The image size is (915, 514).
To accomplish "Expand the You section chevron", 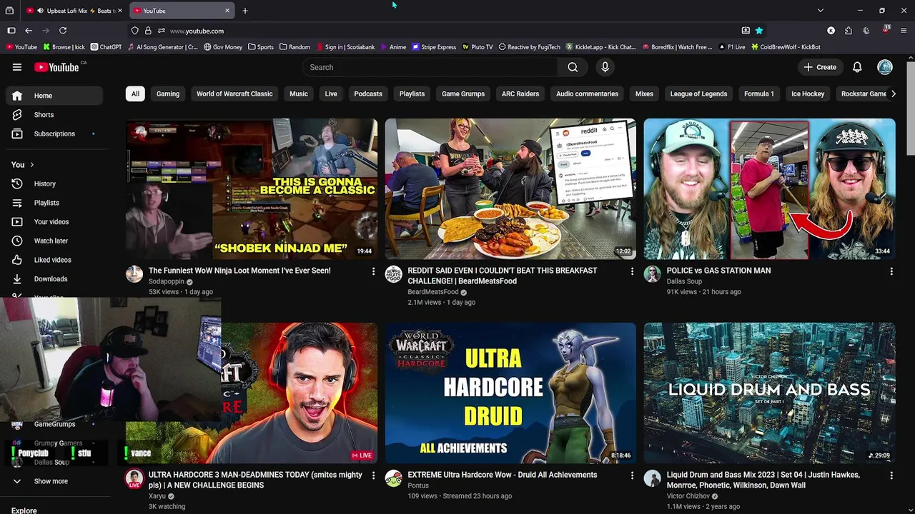I will click(31, 165).
